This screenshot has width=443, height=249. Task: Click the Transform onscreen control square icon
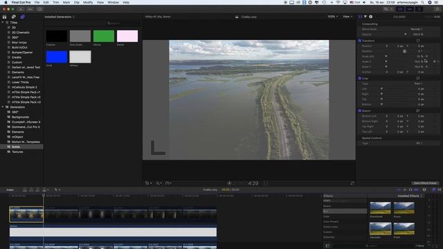click(x=418, y=41)
